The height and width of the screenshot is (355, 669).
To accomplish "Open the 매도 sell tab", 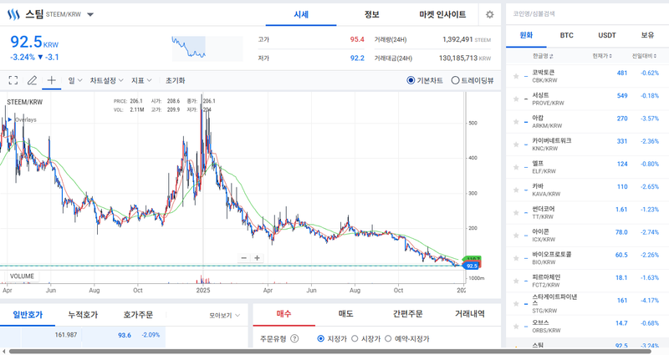I will tap(345, 314).
